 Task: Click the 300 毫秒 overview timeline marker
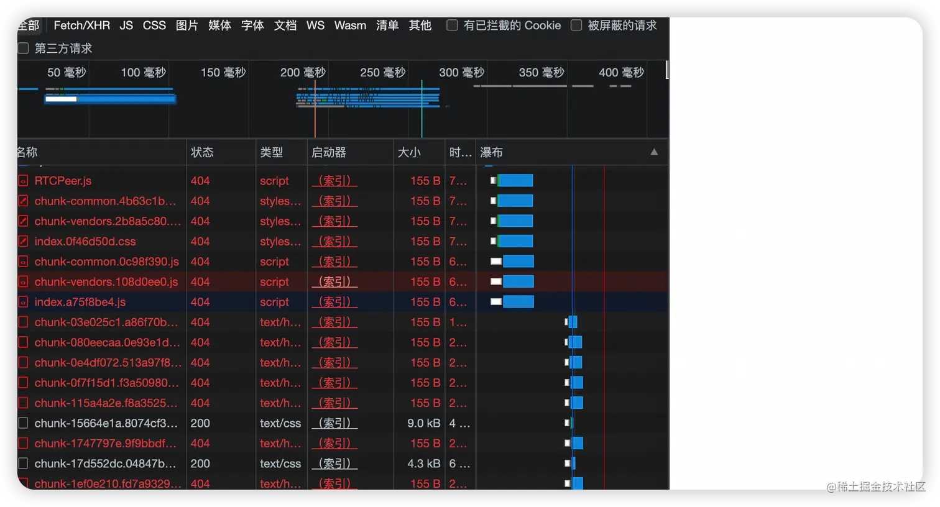(462, 73)
